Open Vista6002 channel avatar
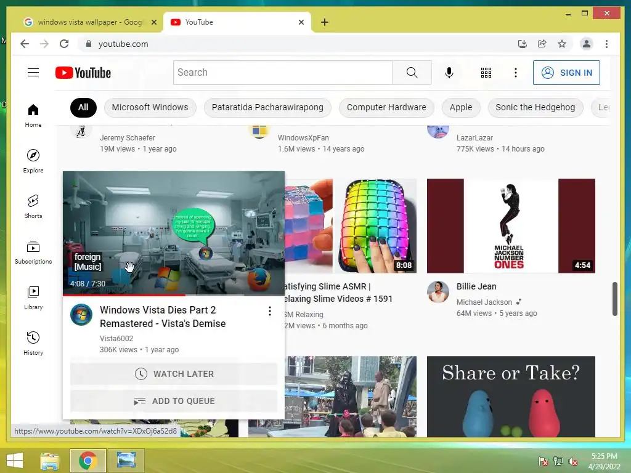 [x=81, y=315]
